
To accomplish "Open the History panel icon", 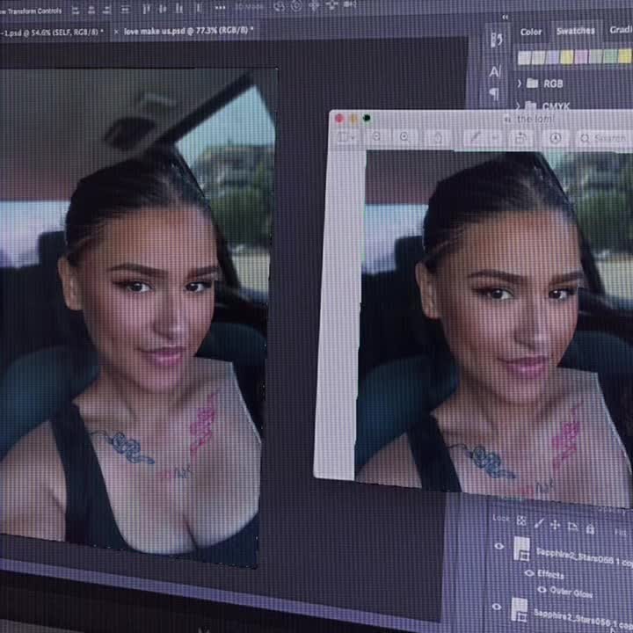I will pyautogui.click(x=496, y=40).
